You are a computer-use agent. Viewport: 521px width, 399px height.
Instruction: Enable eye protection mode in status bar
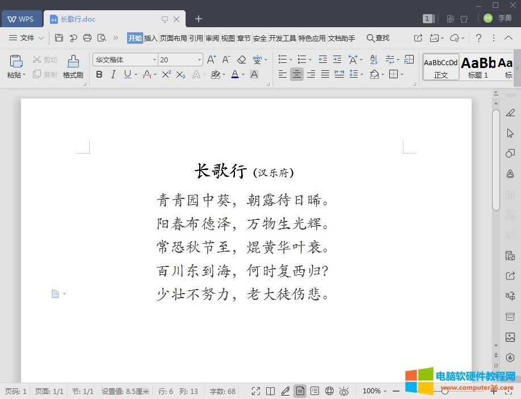click(x=344, y=391)
